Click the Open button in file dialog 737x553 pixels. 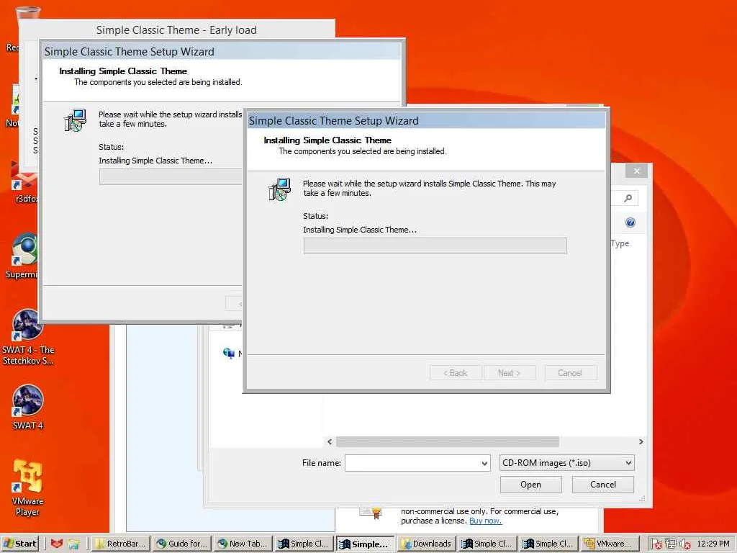530,485
